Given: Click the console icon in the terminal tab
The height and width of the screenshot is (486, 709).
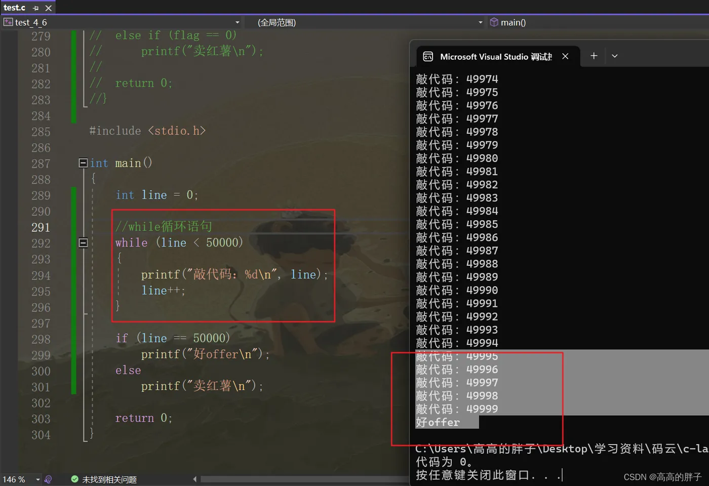Looking at the screenshot, I should [x=428, y=57].
